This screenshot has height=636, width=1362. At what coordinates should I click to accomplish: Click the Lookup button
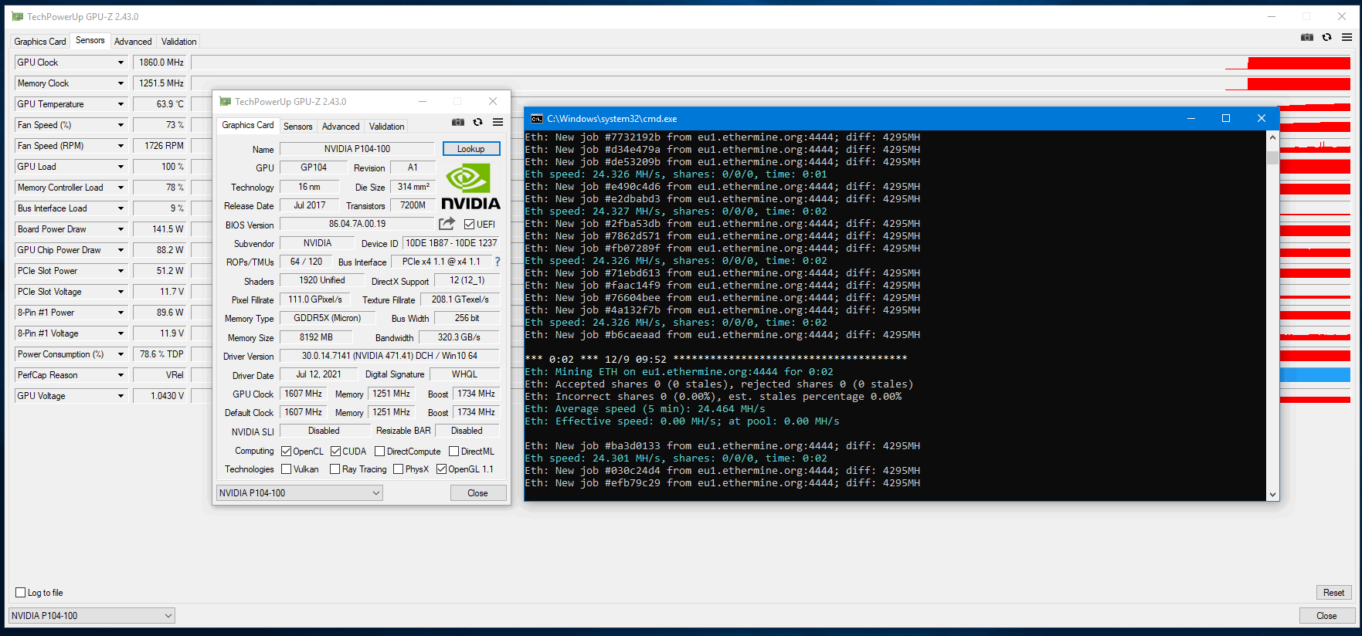(x=471, y=149)
